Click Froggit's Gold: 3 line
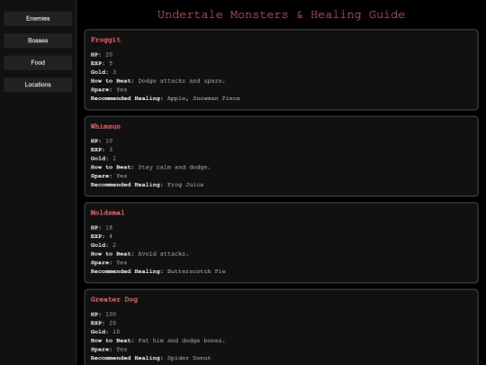This screenshot has height=365, width=486. click(x=103, y=72)
